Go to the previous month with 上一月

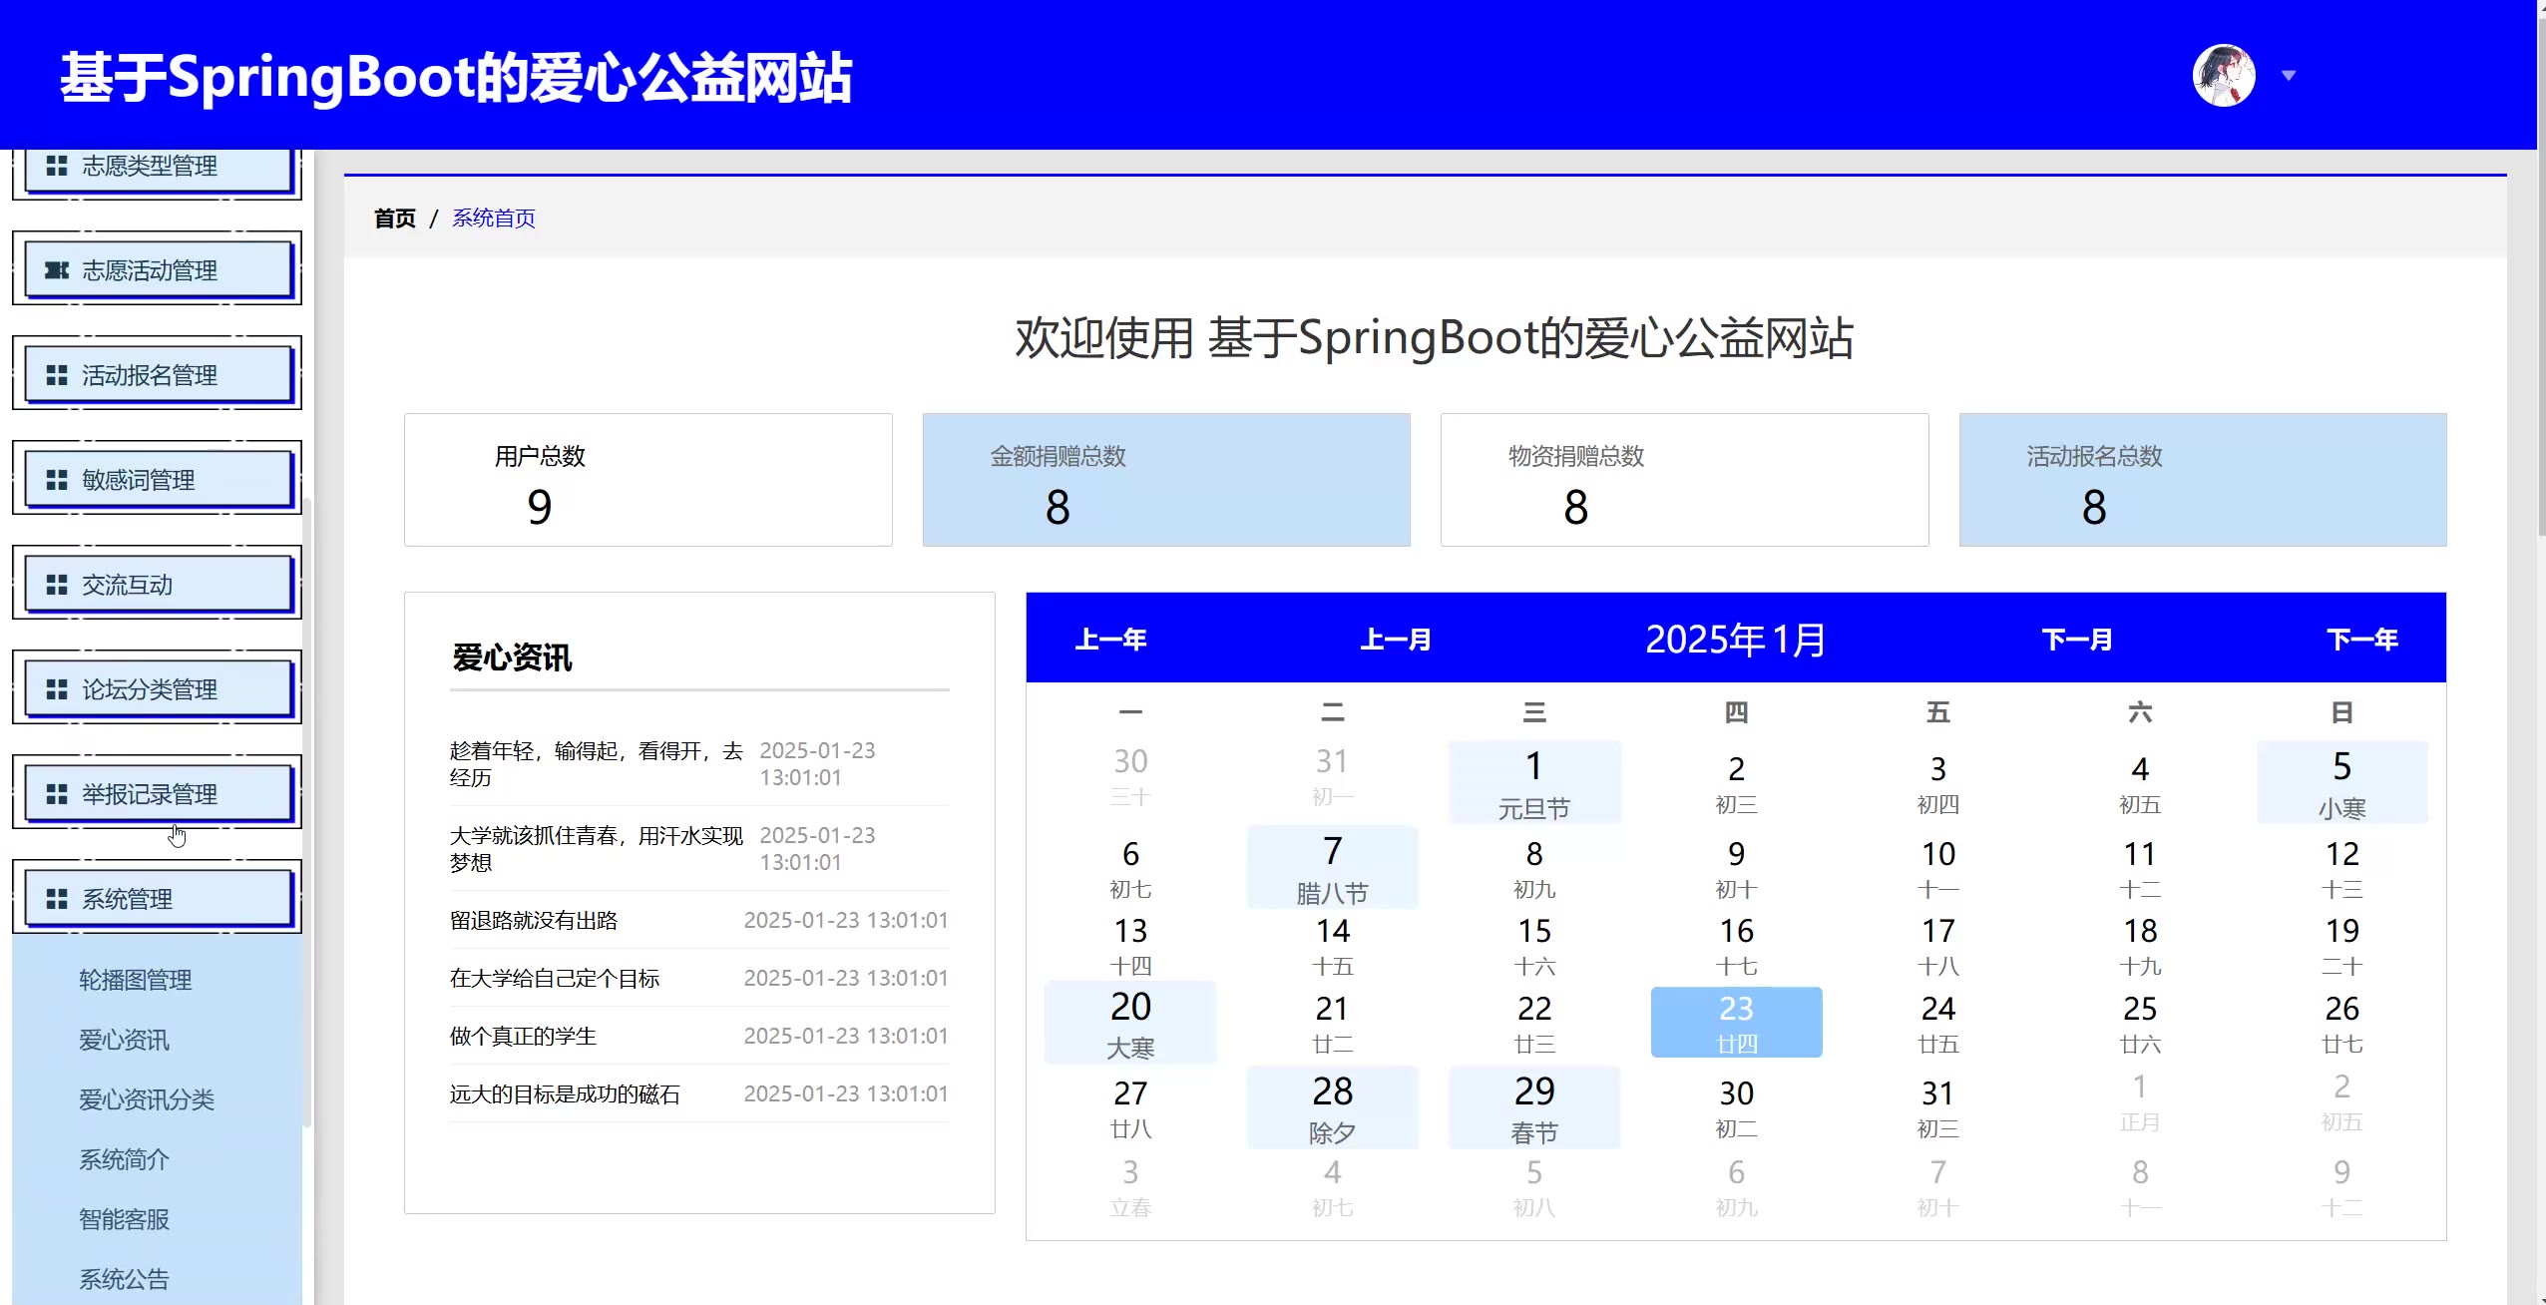(x=1395, y=640)
